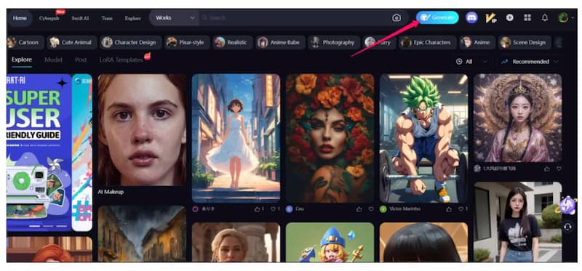
Task: Toggle heart on the ornate crown girl image
Action: (559, 169)
